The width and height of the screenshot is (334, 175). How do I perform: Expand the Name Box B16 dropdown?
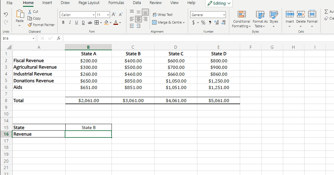click(33, 38)
